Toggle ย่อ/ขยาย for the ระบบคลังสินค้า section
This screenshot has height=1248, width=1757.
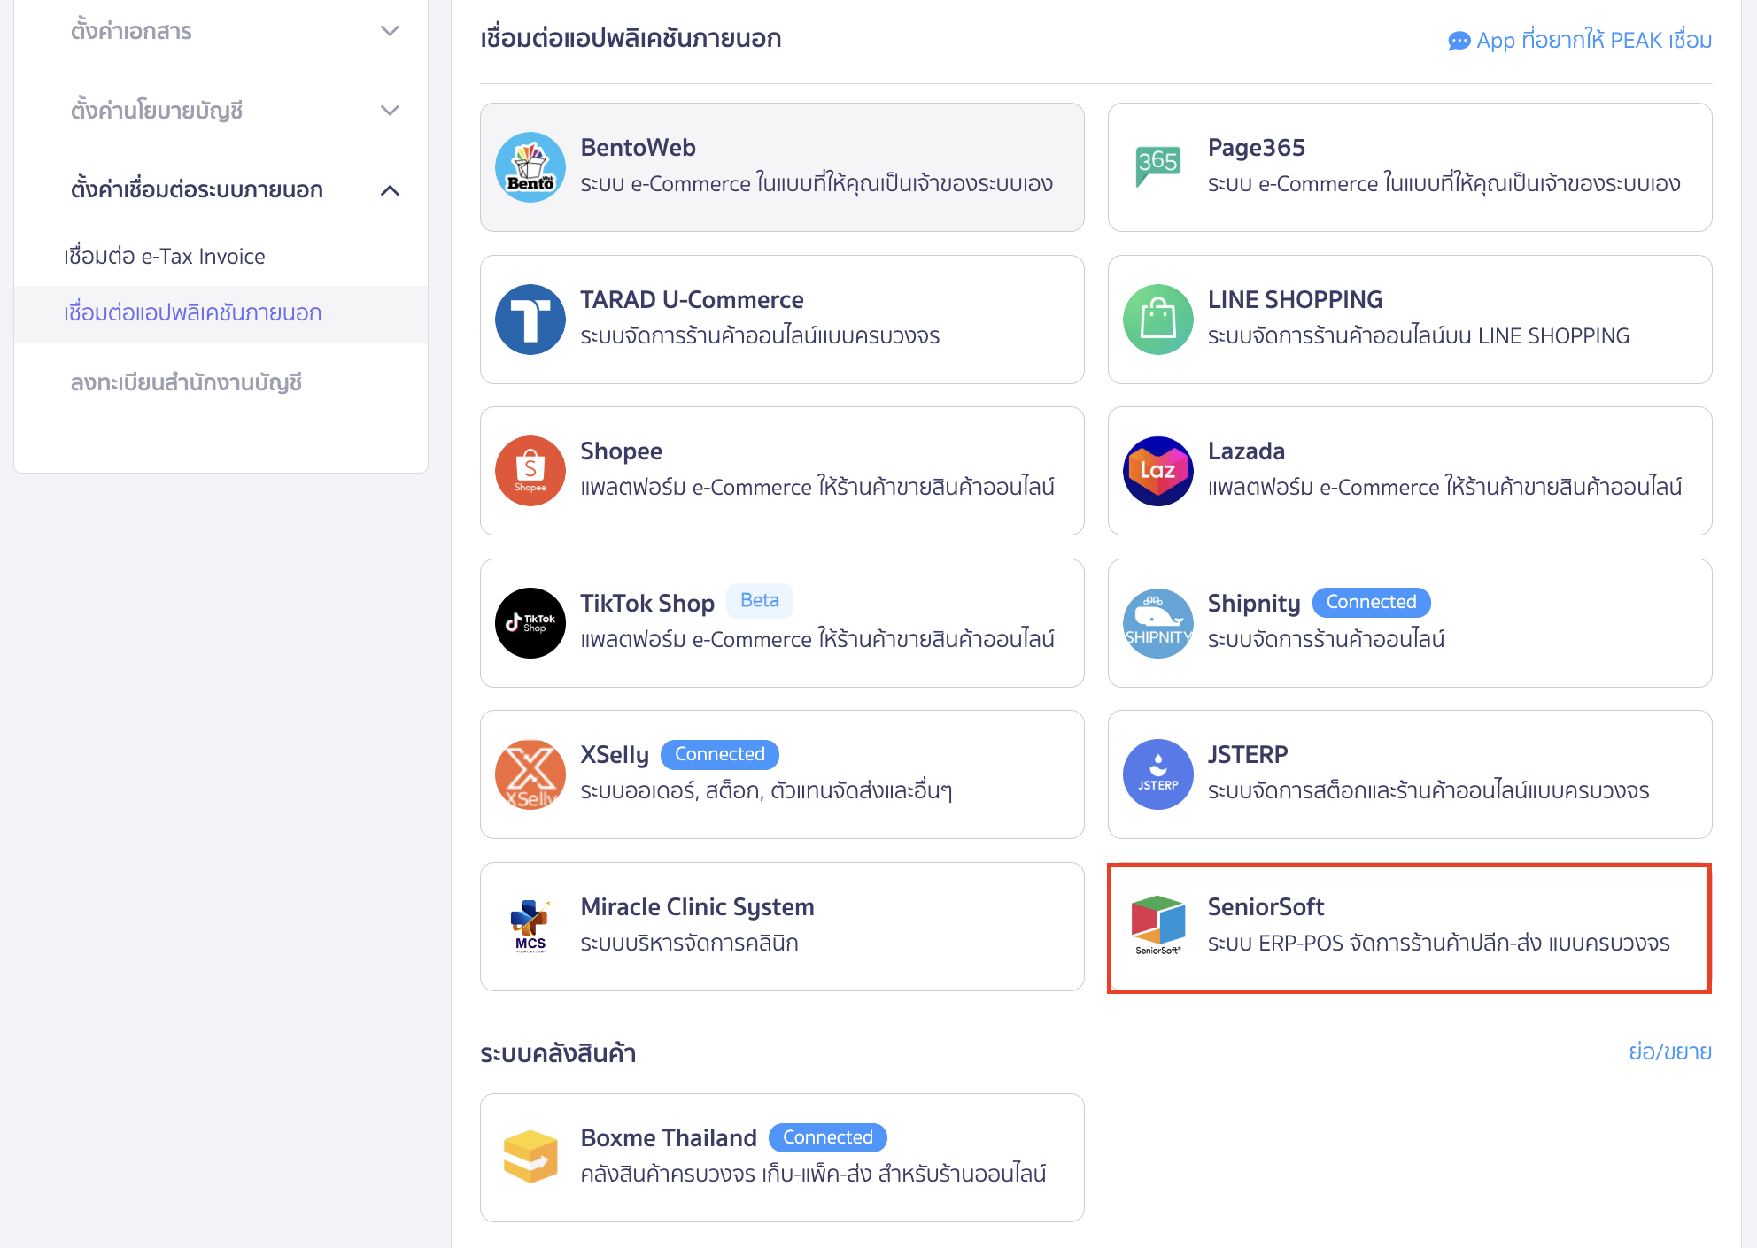coord(1669,1052)
